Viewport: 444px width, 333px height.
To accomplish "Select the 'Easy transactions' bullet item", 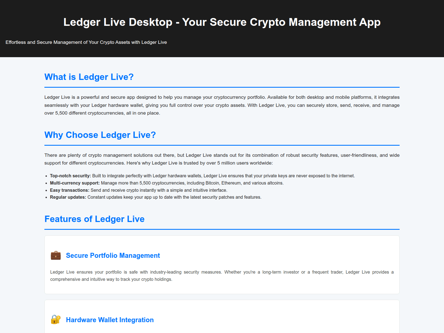I will click(138, 190).
